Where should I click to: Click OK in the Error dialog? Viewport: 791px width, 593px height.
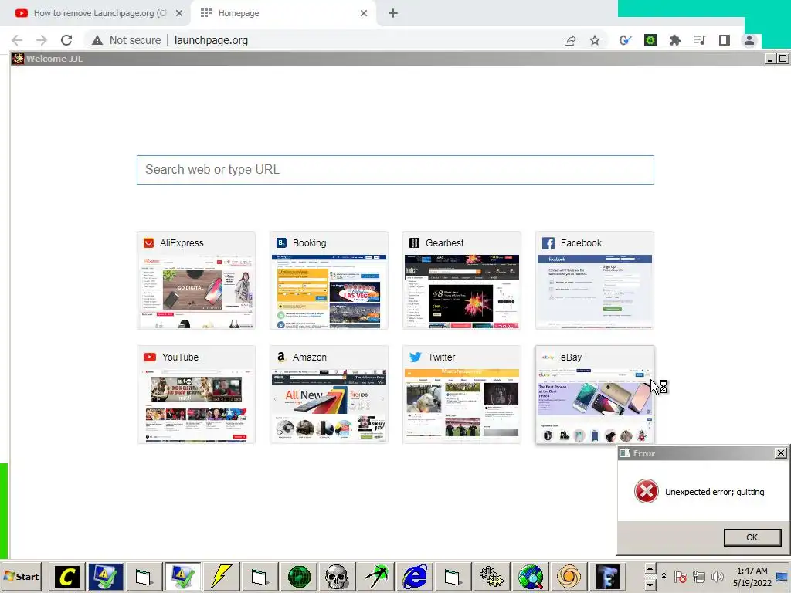(752, 537)
